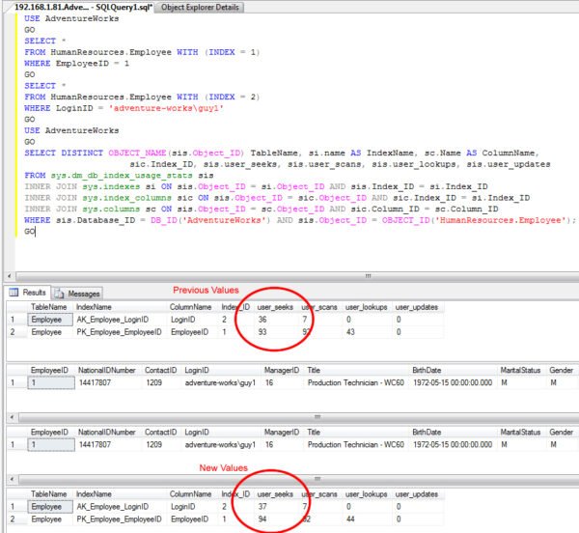Select PK_Employee_EmployeeID cell in last result grid

click(119, 519)
